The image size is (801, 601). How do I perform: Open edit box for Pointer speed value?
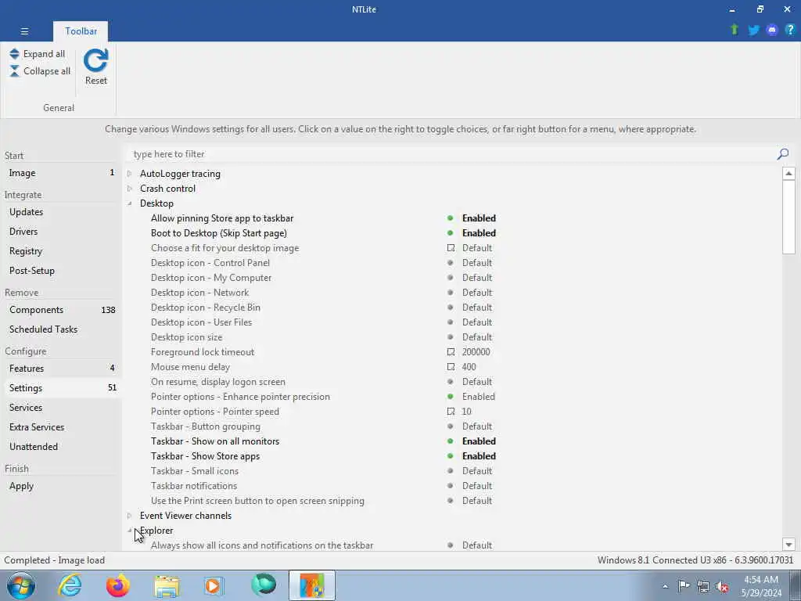click(451, 412)
